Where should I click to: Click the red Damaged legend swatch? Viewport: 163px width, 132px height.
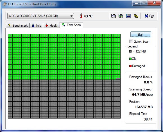[x=130, y=66]
